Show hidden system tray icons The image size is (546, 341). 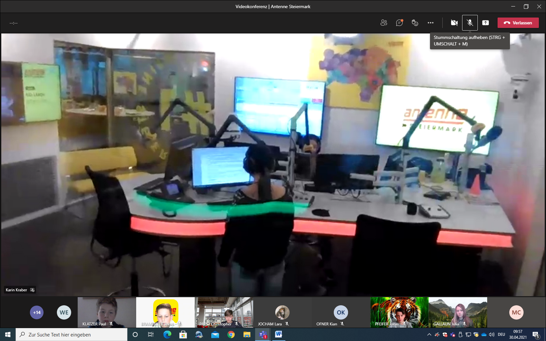pyautogui.click(x=429, y=335)
